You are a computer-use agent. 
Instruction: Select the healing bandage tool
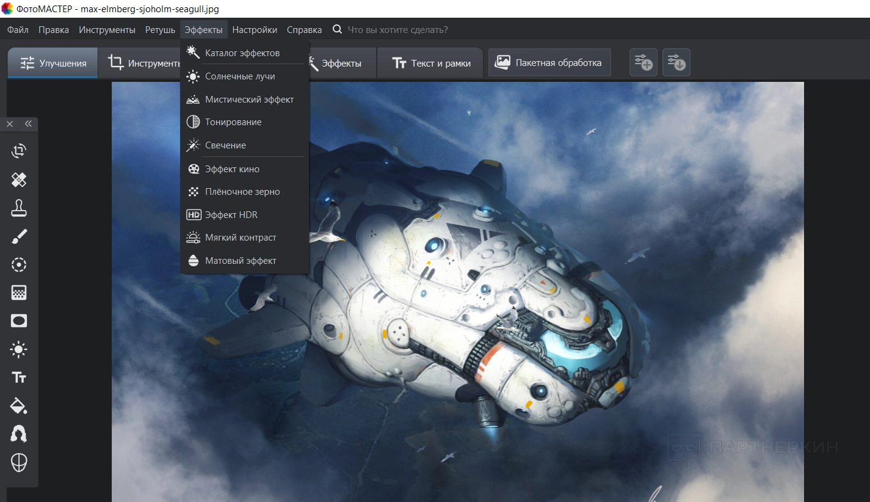coord(19,180)
